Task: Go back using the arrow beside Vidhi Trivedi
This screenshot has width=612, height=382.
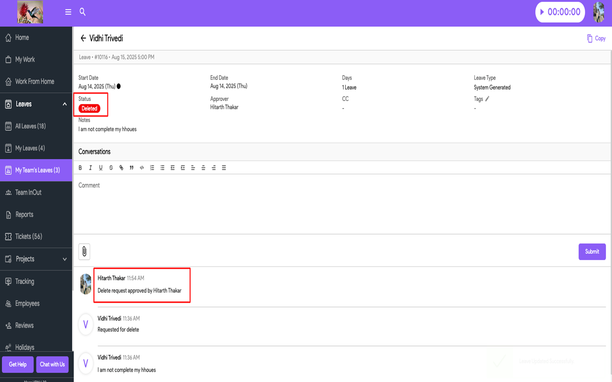Action: tap(83, 38)
